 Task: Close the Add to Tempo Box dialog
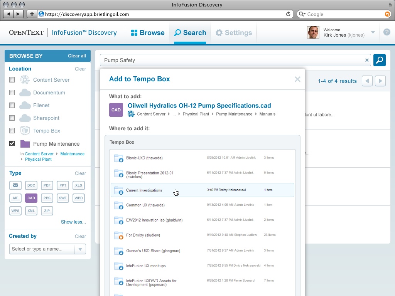tap(297, 79)
